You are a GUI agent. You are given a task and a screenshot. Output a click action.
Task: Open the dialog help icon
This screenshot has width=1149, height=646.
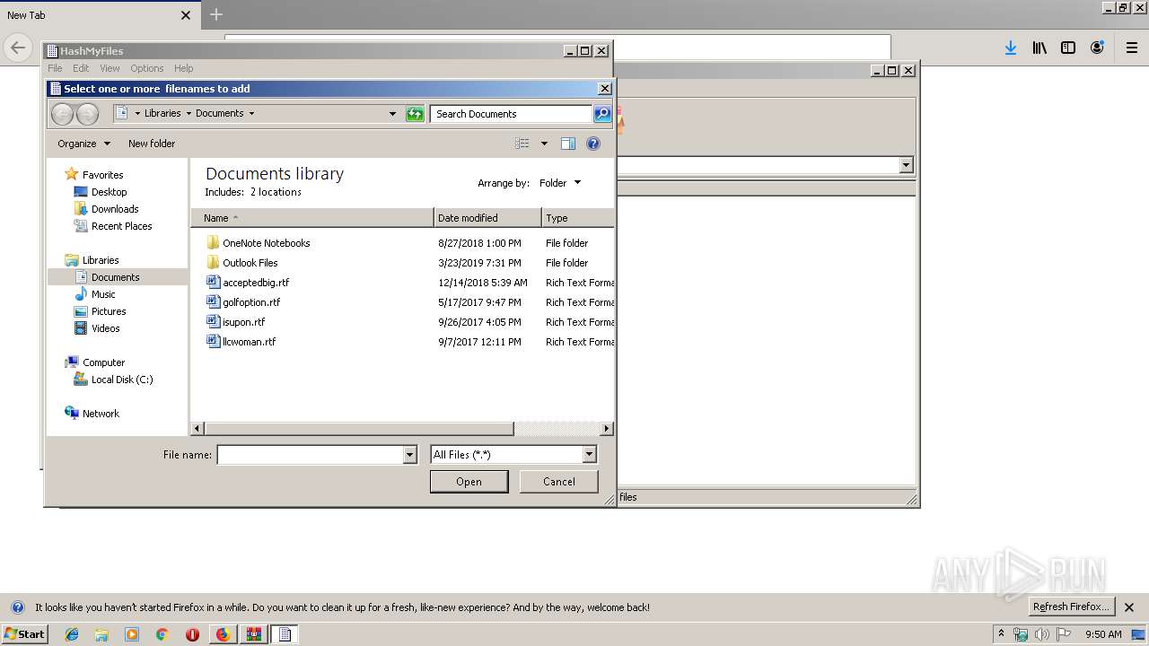(x=593, y=144)
